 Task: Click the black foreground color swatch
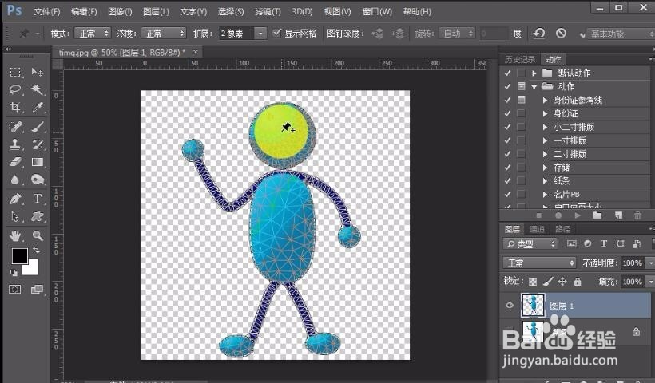click(20, 256)
